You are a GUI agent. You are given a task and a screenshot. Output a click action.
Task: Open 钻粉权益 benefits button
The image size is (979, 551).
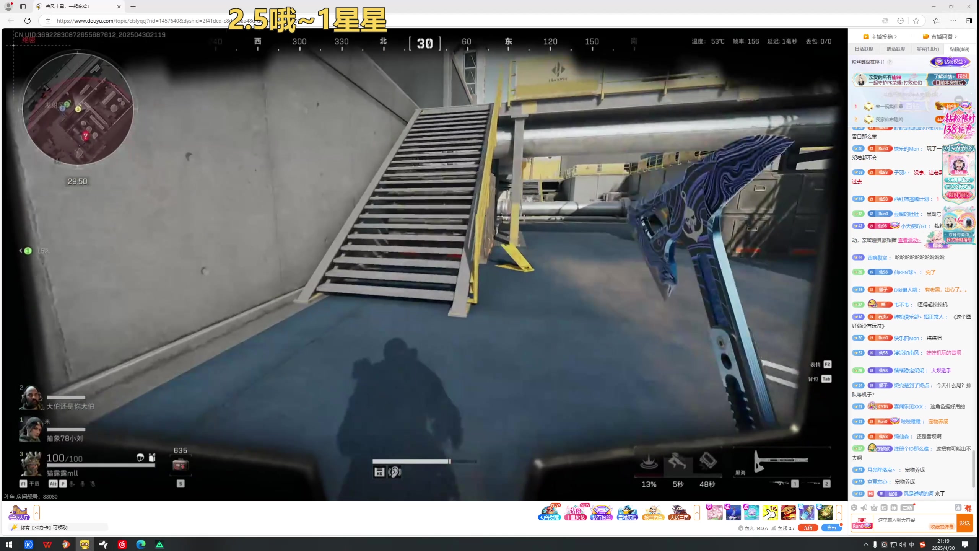click(951, 62)
